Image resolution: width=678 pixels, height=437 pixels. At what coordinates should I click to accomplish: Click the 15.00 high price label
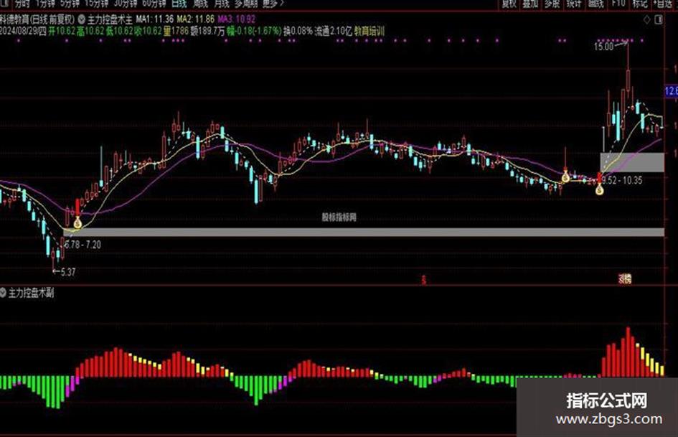tap(603, 47)
